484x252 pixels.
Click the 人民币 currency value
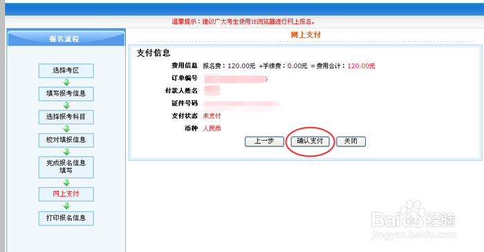click(x=212, y=128)
